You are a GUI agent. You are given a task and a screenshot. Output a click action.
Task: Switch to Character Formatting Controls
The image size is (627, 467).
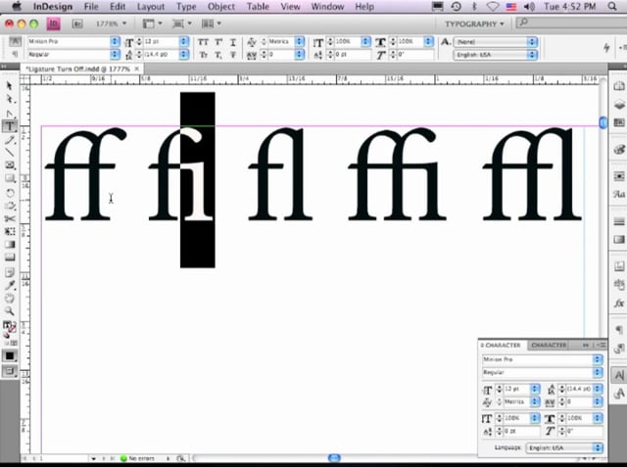click(x=15, y=41)
